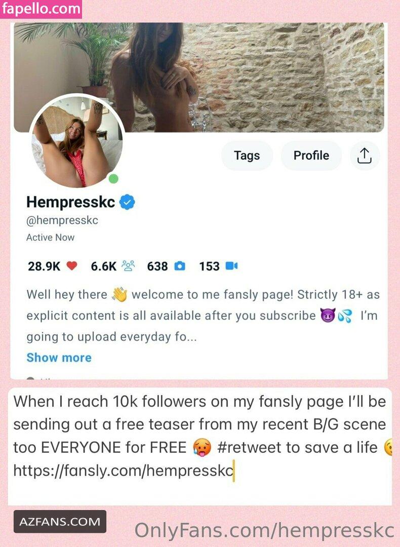The height and width of the screenshot is (547, 400).
Task: Click the green online status dot
Action: click(x=113, y=179)
